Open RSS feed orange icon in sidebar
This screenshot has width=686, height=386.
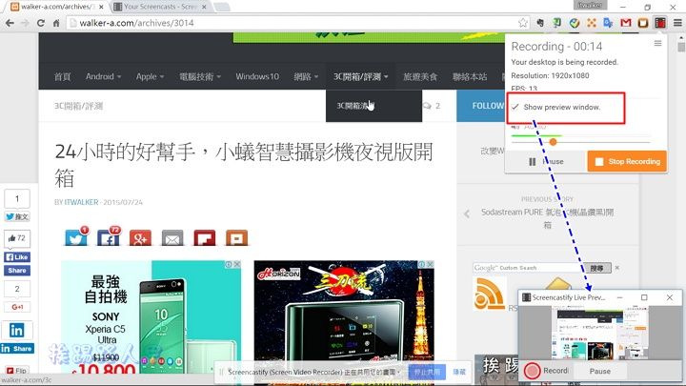pyautogui.click(x=489, y=294)
